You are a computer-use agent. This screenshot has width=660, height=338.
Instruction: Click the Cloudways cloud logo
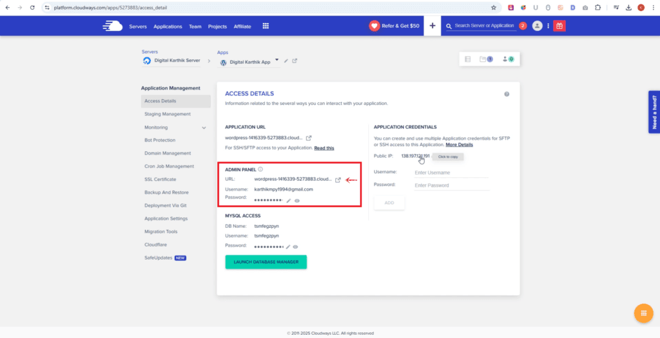tap(112, 26)
